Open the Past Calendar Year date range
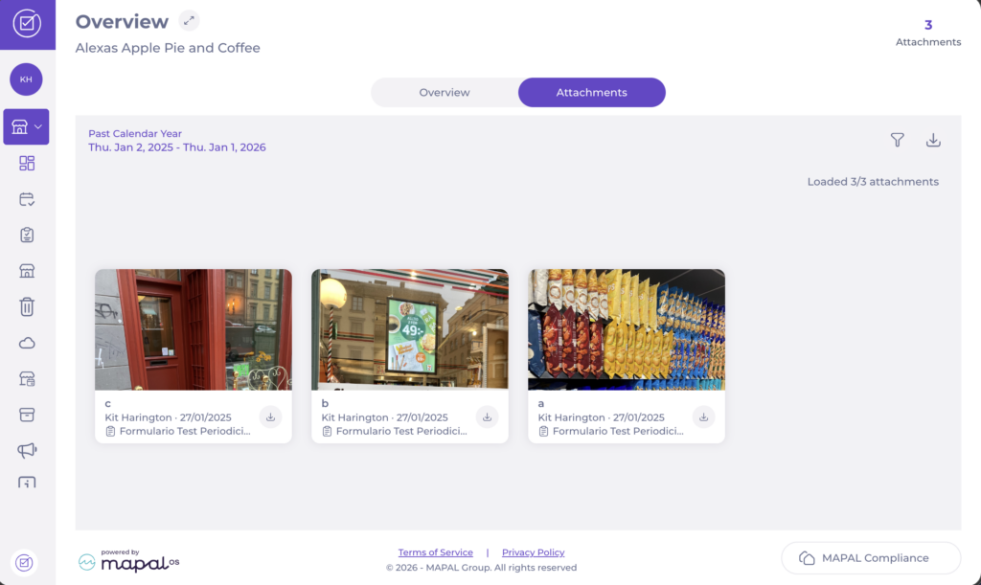This screenshot has height=585, width=981. pyautogui.click(x=176, y=141)
